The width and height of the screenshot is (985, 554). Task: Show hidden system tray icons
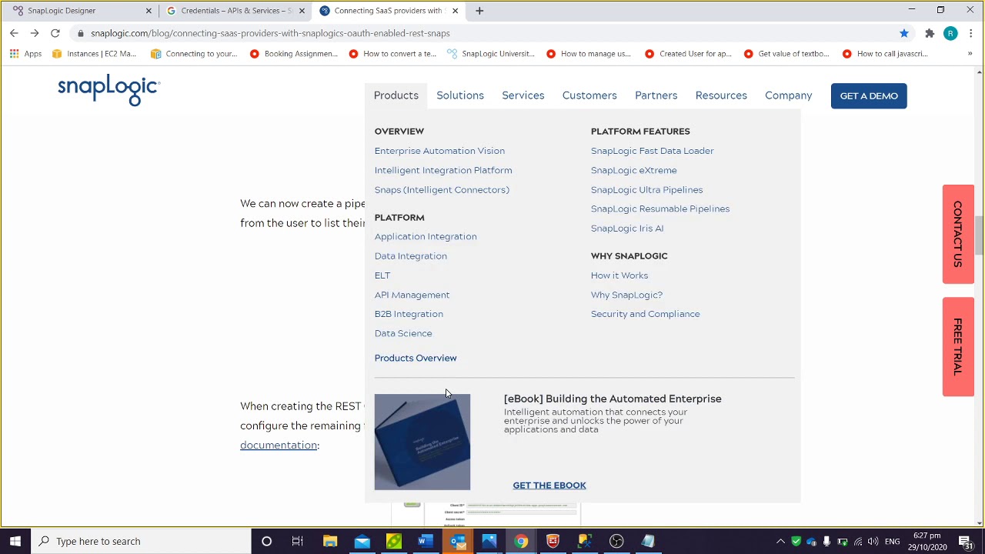point(780,541)
